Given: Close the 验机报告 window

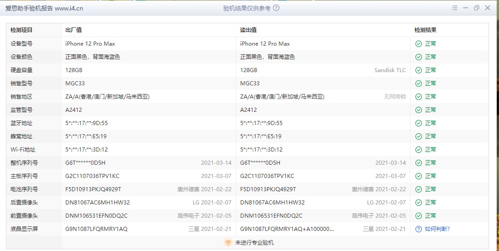Looking at the screenshot, I should click(x=488, y=8).
